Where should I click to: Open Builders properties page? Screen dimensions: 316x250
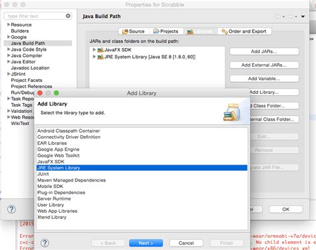(x=20, y=31)
